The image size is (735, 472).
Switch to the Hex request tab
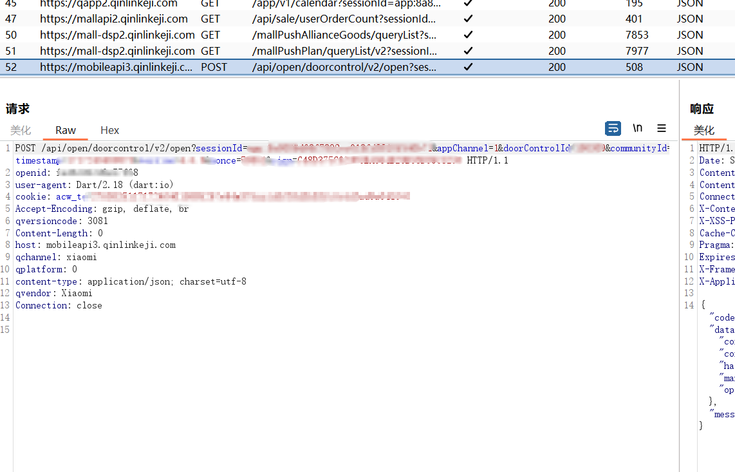pyautogui.click(x=109, y=130)
